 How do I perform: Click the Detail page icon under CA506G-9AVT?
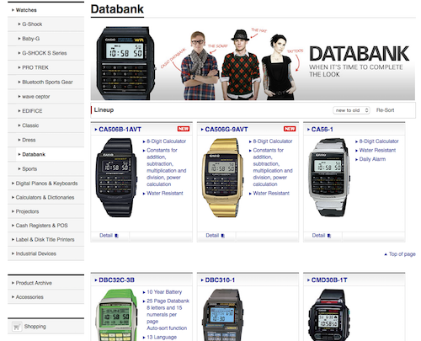pyautogui.click(x=222, y=236)
